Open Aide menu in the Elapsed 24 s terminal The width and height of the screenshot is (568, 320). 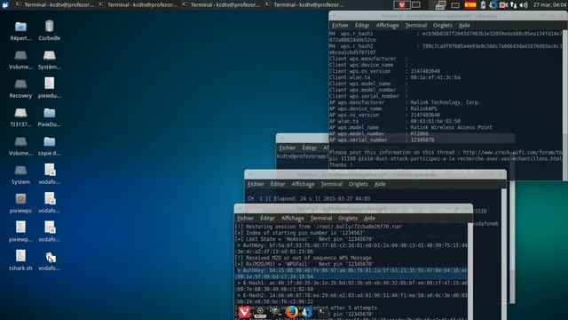tap(380, 184)
